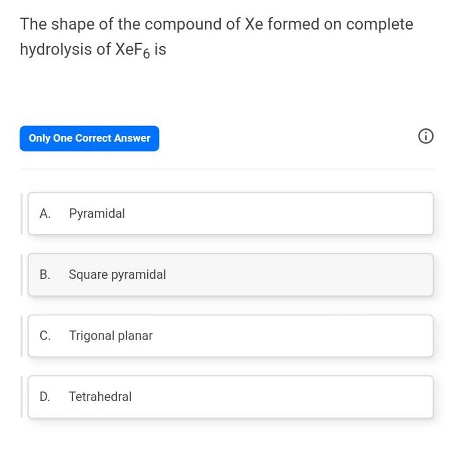Switch to the Only One Correct Answer tab
The image size is (453, 452).
click(89, 138)
